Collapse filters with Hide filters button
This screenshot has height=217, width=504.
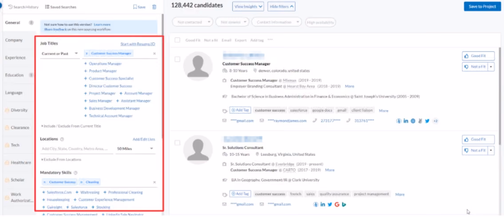[281, 6]
